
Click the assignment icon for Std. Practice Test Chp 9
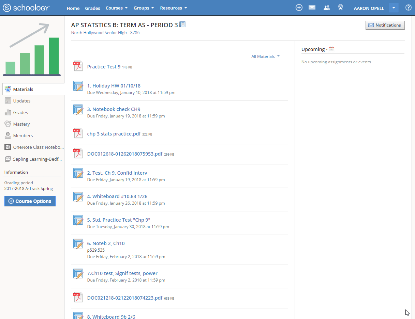(78, 220)
